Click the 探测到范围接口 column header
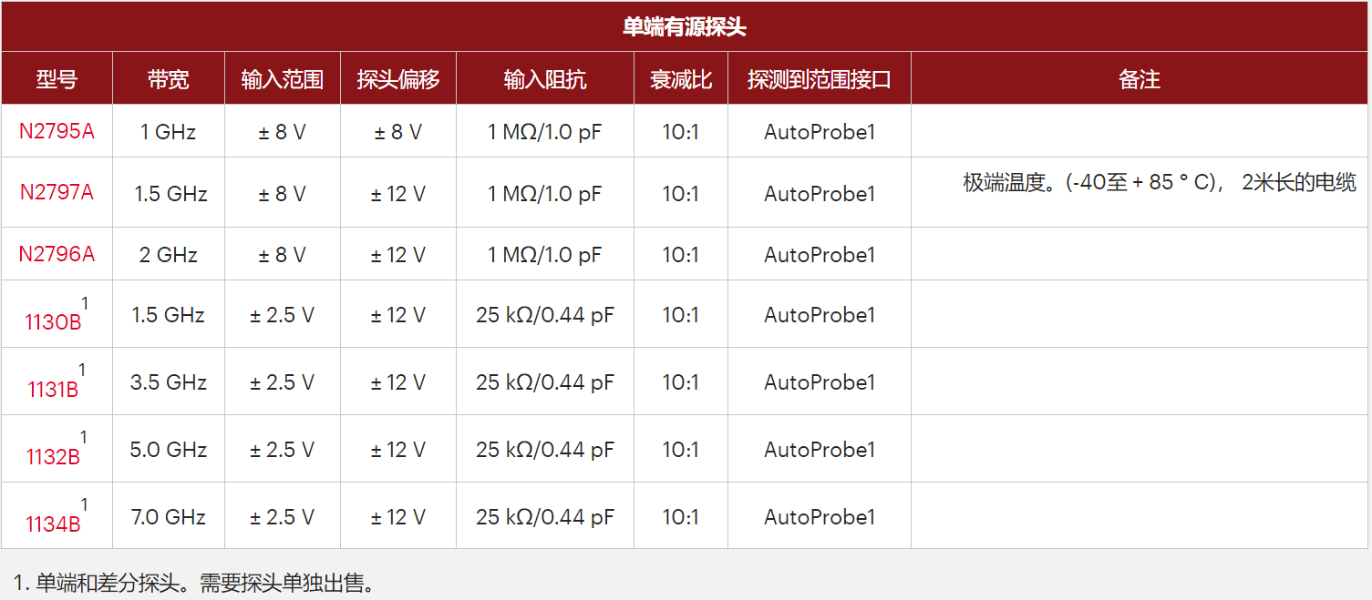The width and height of the screenshot is (1372, 600). click(819, 79)
